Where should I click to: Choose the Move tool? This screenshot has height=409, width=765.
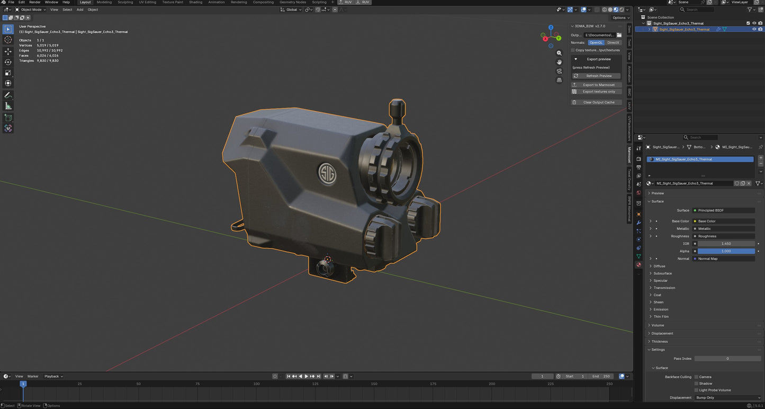click(x=8, y=51)
